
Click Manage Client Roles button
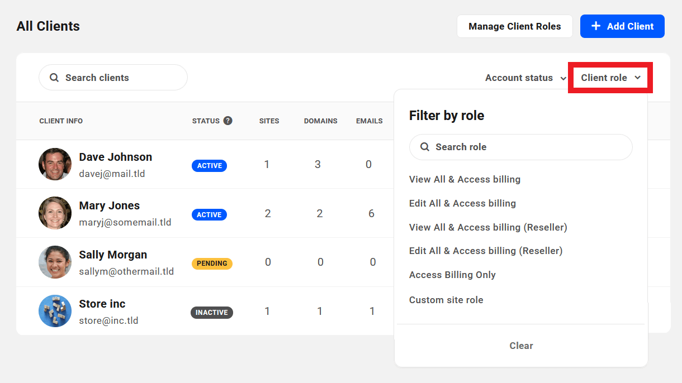click(515, 26)
